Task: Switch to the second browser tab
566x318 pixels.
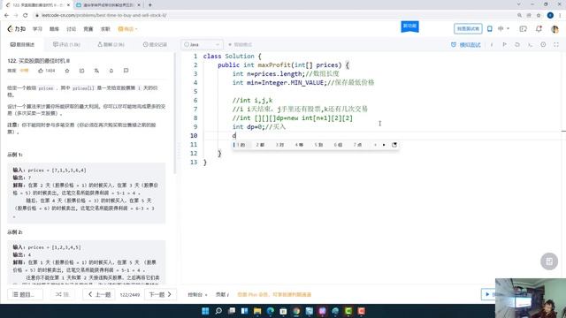Action: [108, 5]
